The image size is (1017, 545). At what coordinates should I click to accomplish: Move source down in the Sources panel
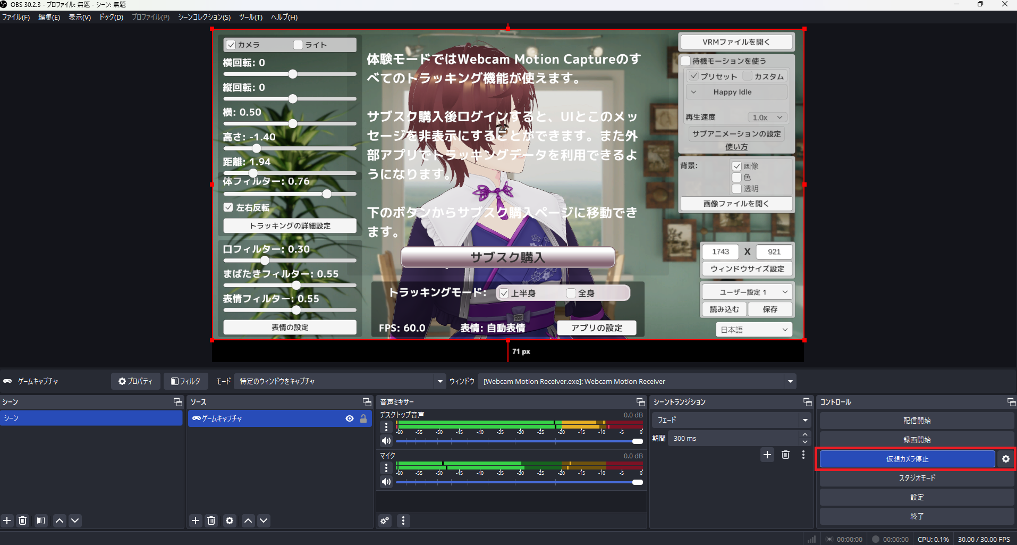[x=264, y=521]
